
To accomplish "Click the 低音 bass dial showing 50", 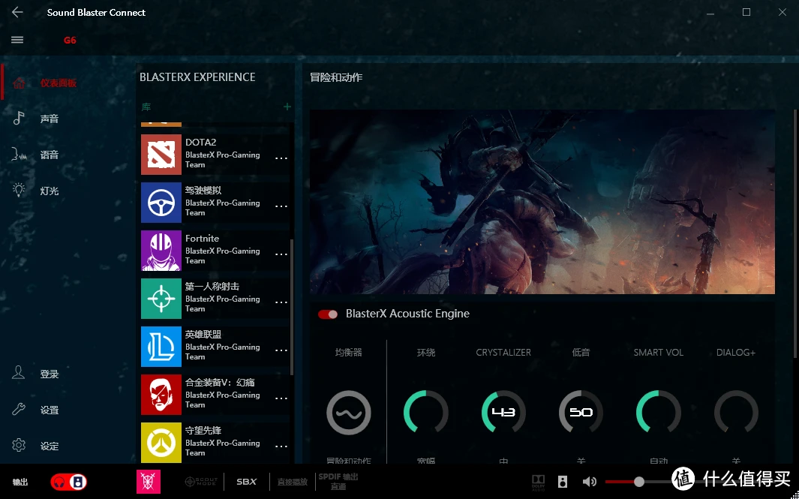I will 581,413.
